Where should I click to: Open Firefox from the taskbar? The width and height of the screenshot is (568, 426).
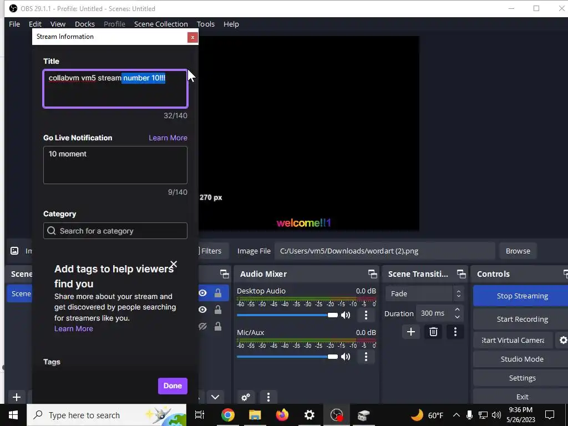pos(282,415)
